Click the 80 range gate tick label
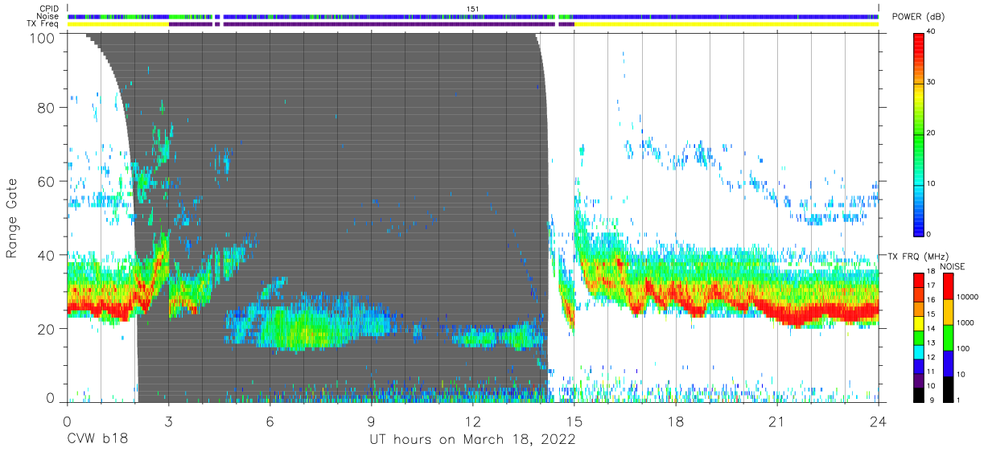The height and width of the screenshot is (456, 988). point(47,107)
